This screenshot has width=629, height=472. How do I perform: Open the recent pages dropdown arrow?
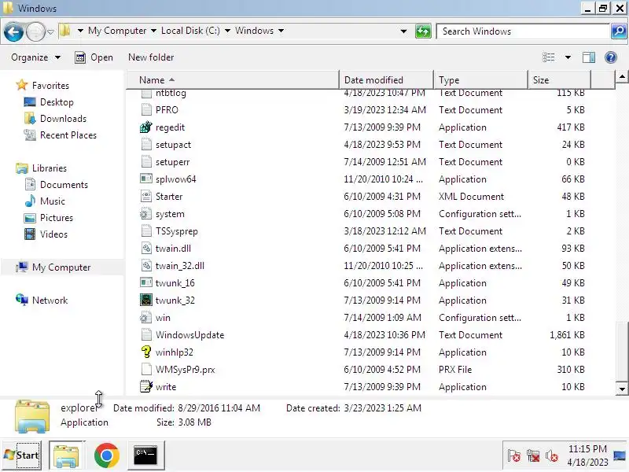(x=50, y=31)
